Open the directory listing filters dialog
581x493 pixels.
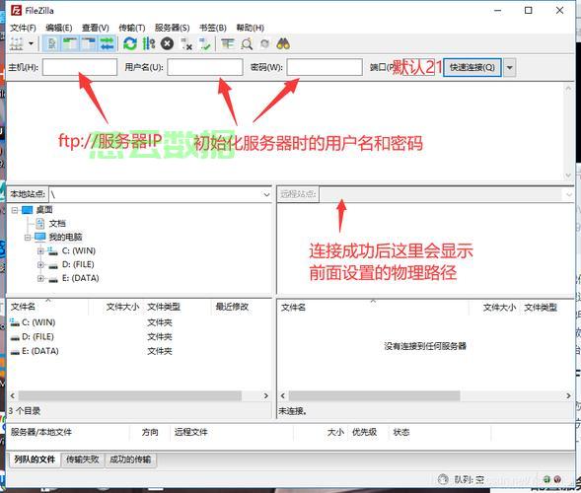tap(228, 44)
